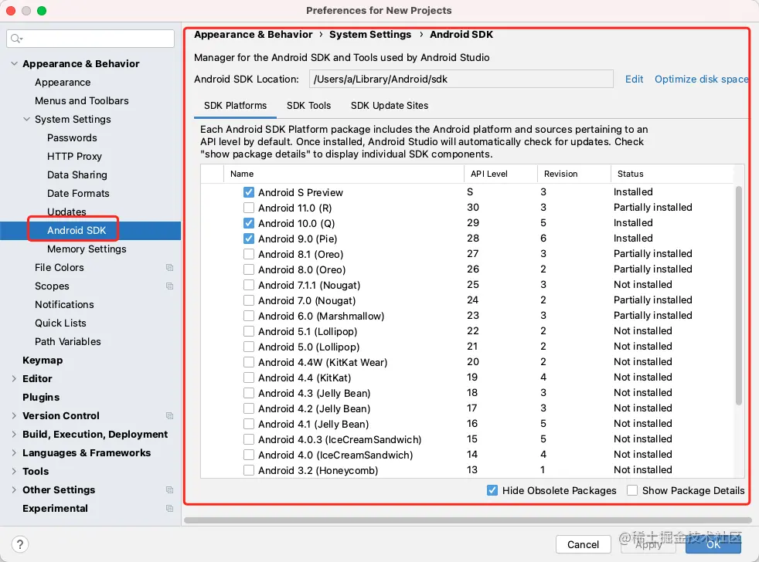This screenshot has height=562, width=759.
Task: Click project-level icon next to Scopes
Action: [169, 286]
